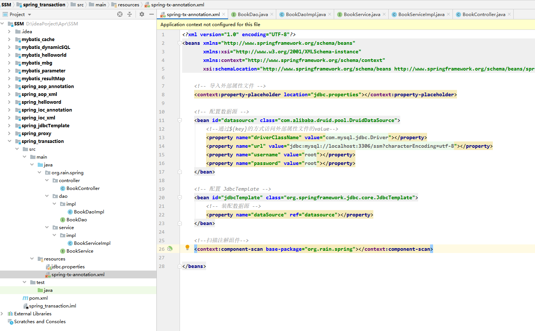
Task: Collapse the resources folder node
Action: [x=32, y=259]
